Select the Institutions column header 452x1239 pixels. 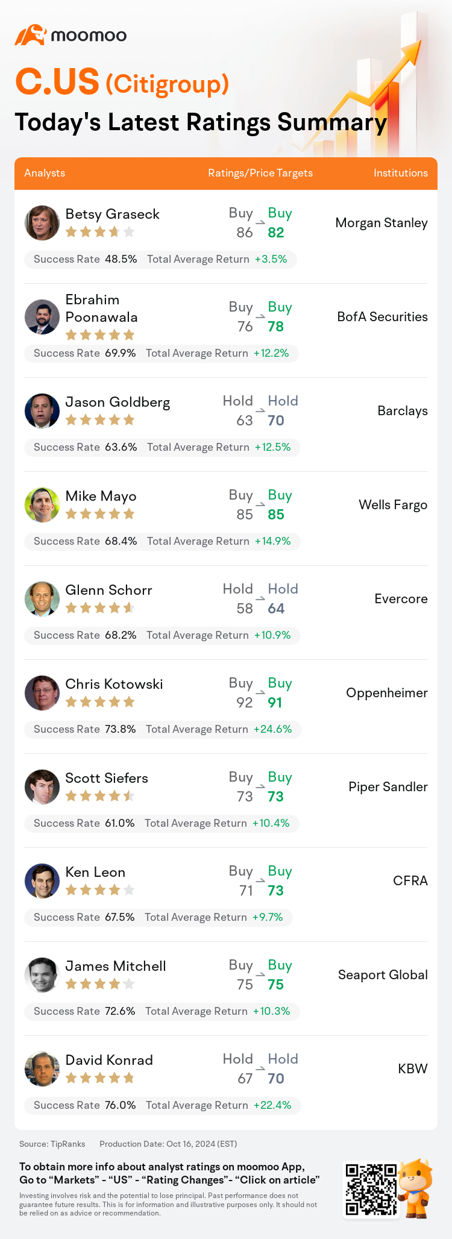(401, 173)
